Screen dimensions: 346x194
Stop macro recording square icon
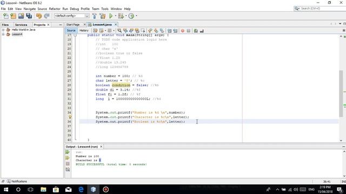coord(189,31)
